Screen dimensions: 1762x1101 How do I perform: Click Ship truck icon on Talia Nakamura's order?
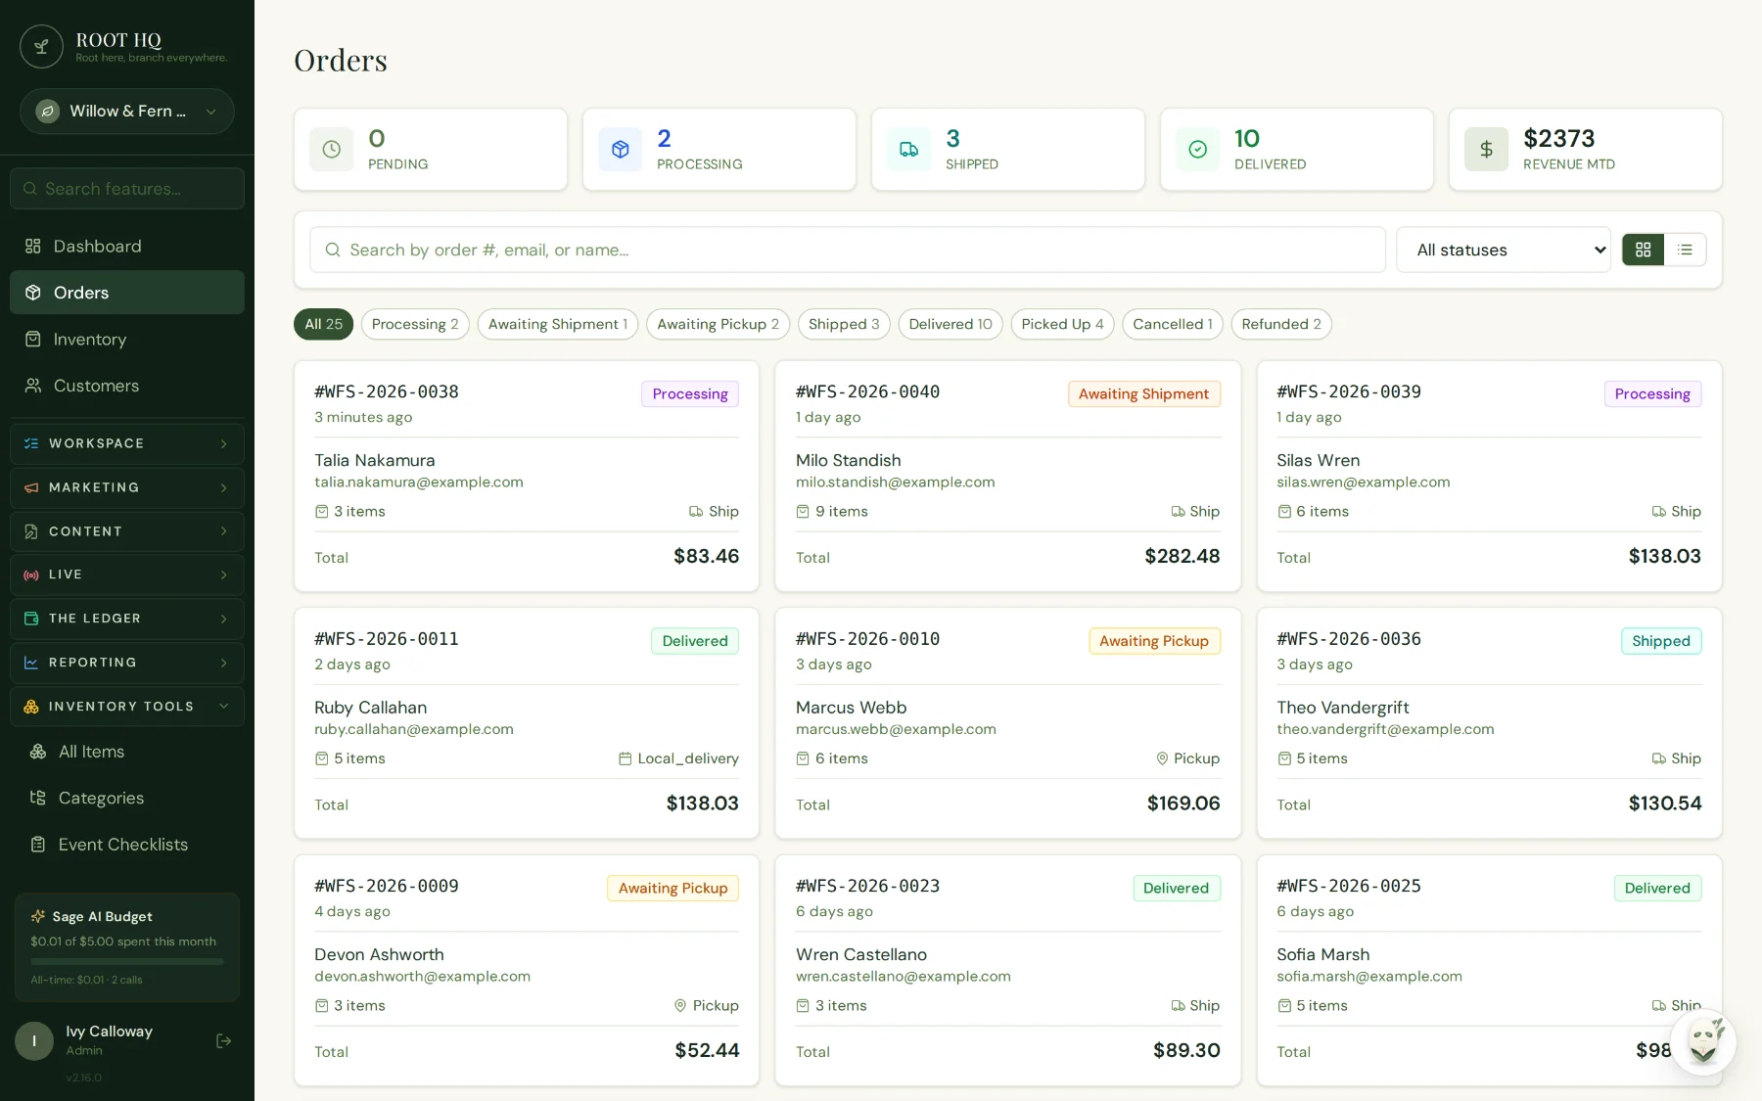click(696, 512)
